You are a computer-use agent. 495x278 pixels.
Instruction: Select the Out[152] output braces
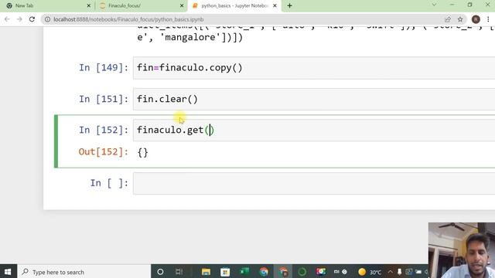tap(142, 153)
